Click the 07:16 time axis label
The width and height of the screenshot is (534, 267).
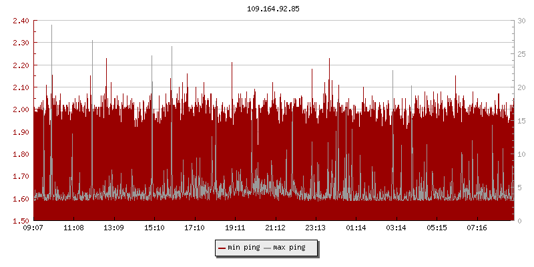(x=477, y=228)
